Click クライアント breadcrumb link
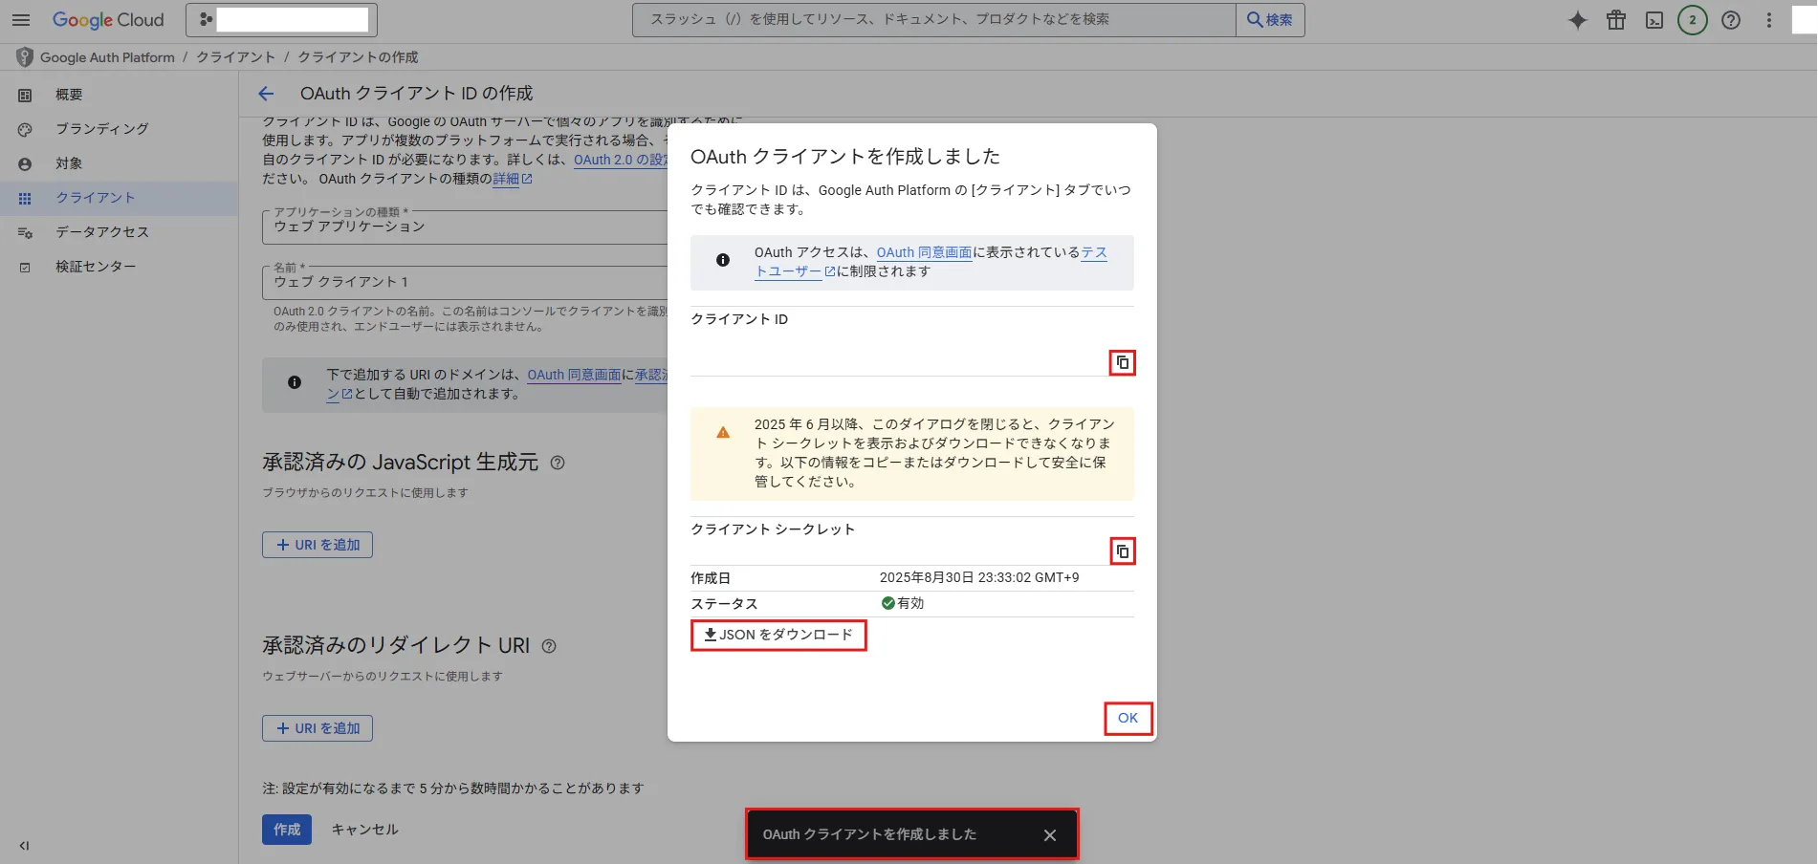This screenshot has width=1818, height=864. [x=235, y=57]
